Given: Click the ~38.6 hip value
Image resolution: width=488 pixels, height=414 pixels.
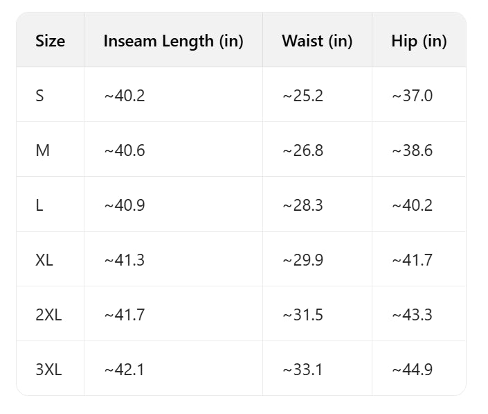Looking at the screenshot, I should 412,150.
